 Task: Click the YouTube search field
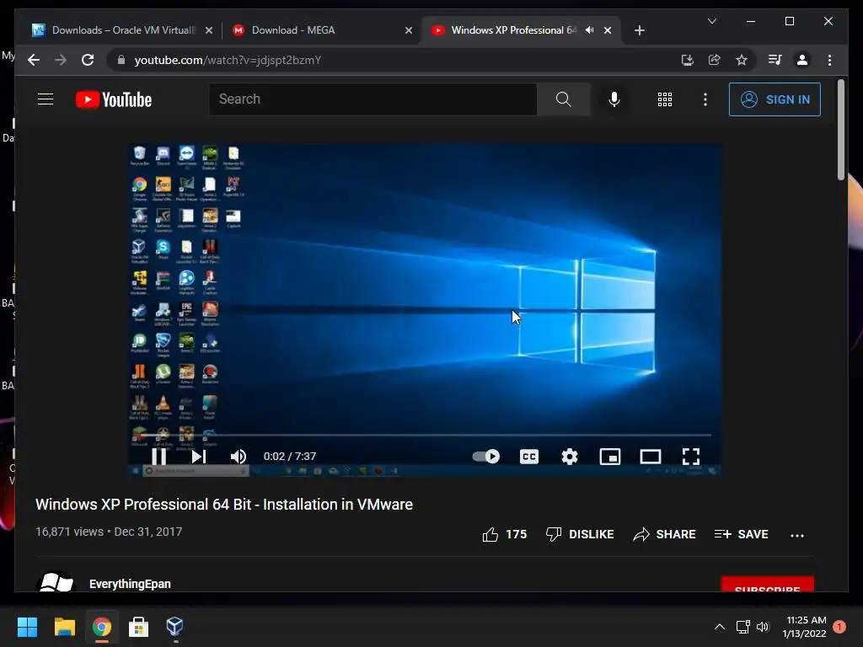click(x=373, y=99)
